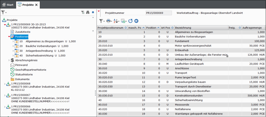266x117 pixels.
Task: Expand position 10 Allgemeines zu Biogasanlagen
Action: coord(13,42)
